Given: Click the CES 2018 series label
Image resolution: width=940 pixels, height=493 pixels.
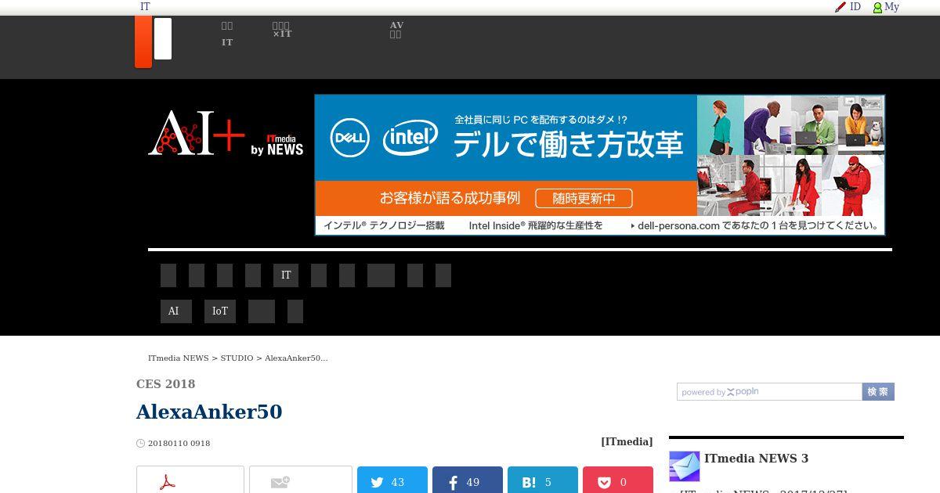Looking at the screenshot, I should point(165,384).
